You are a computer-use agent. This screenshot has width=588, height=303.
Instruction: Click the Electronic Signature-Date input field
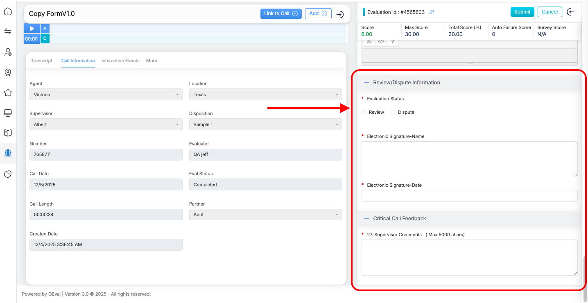click(x=469, y=196)
